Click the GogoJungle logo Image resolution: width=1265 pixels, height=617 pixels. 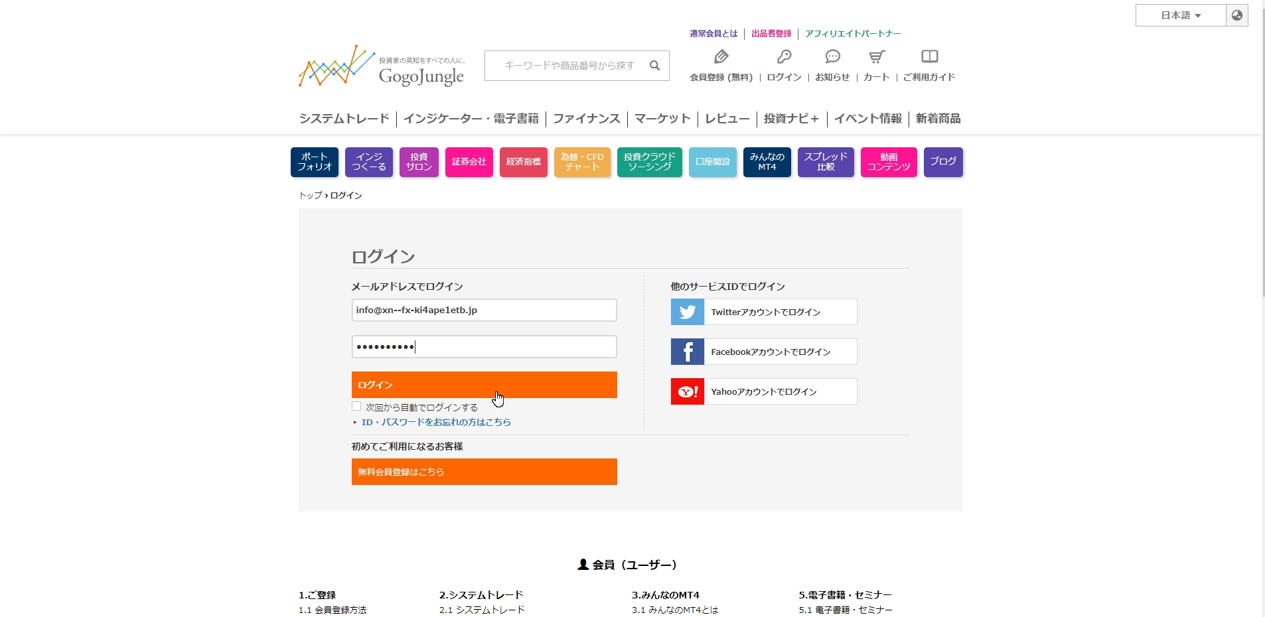coord(382,66)
